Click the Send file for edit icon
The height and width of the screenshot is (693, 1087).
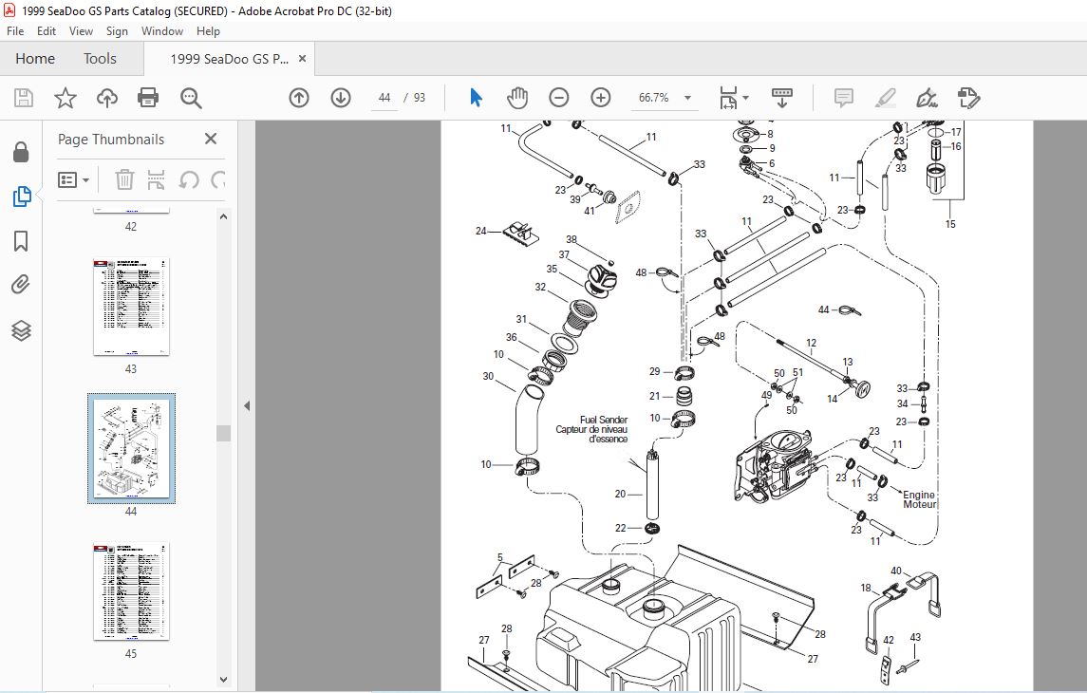point(968,98)
